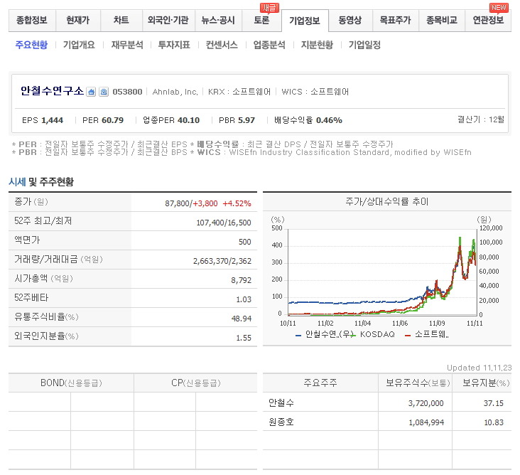Click the 기업개요 sub-menu link

click(x=79, y=45)
